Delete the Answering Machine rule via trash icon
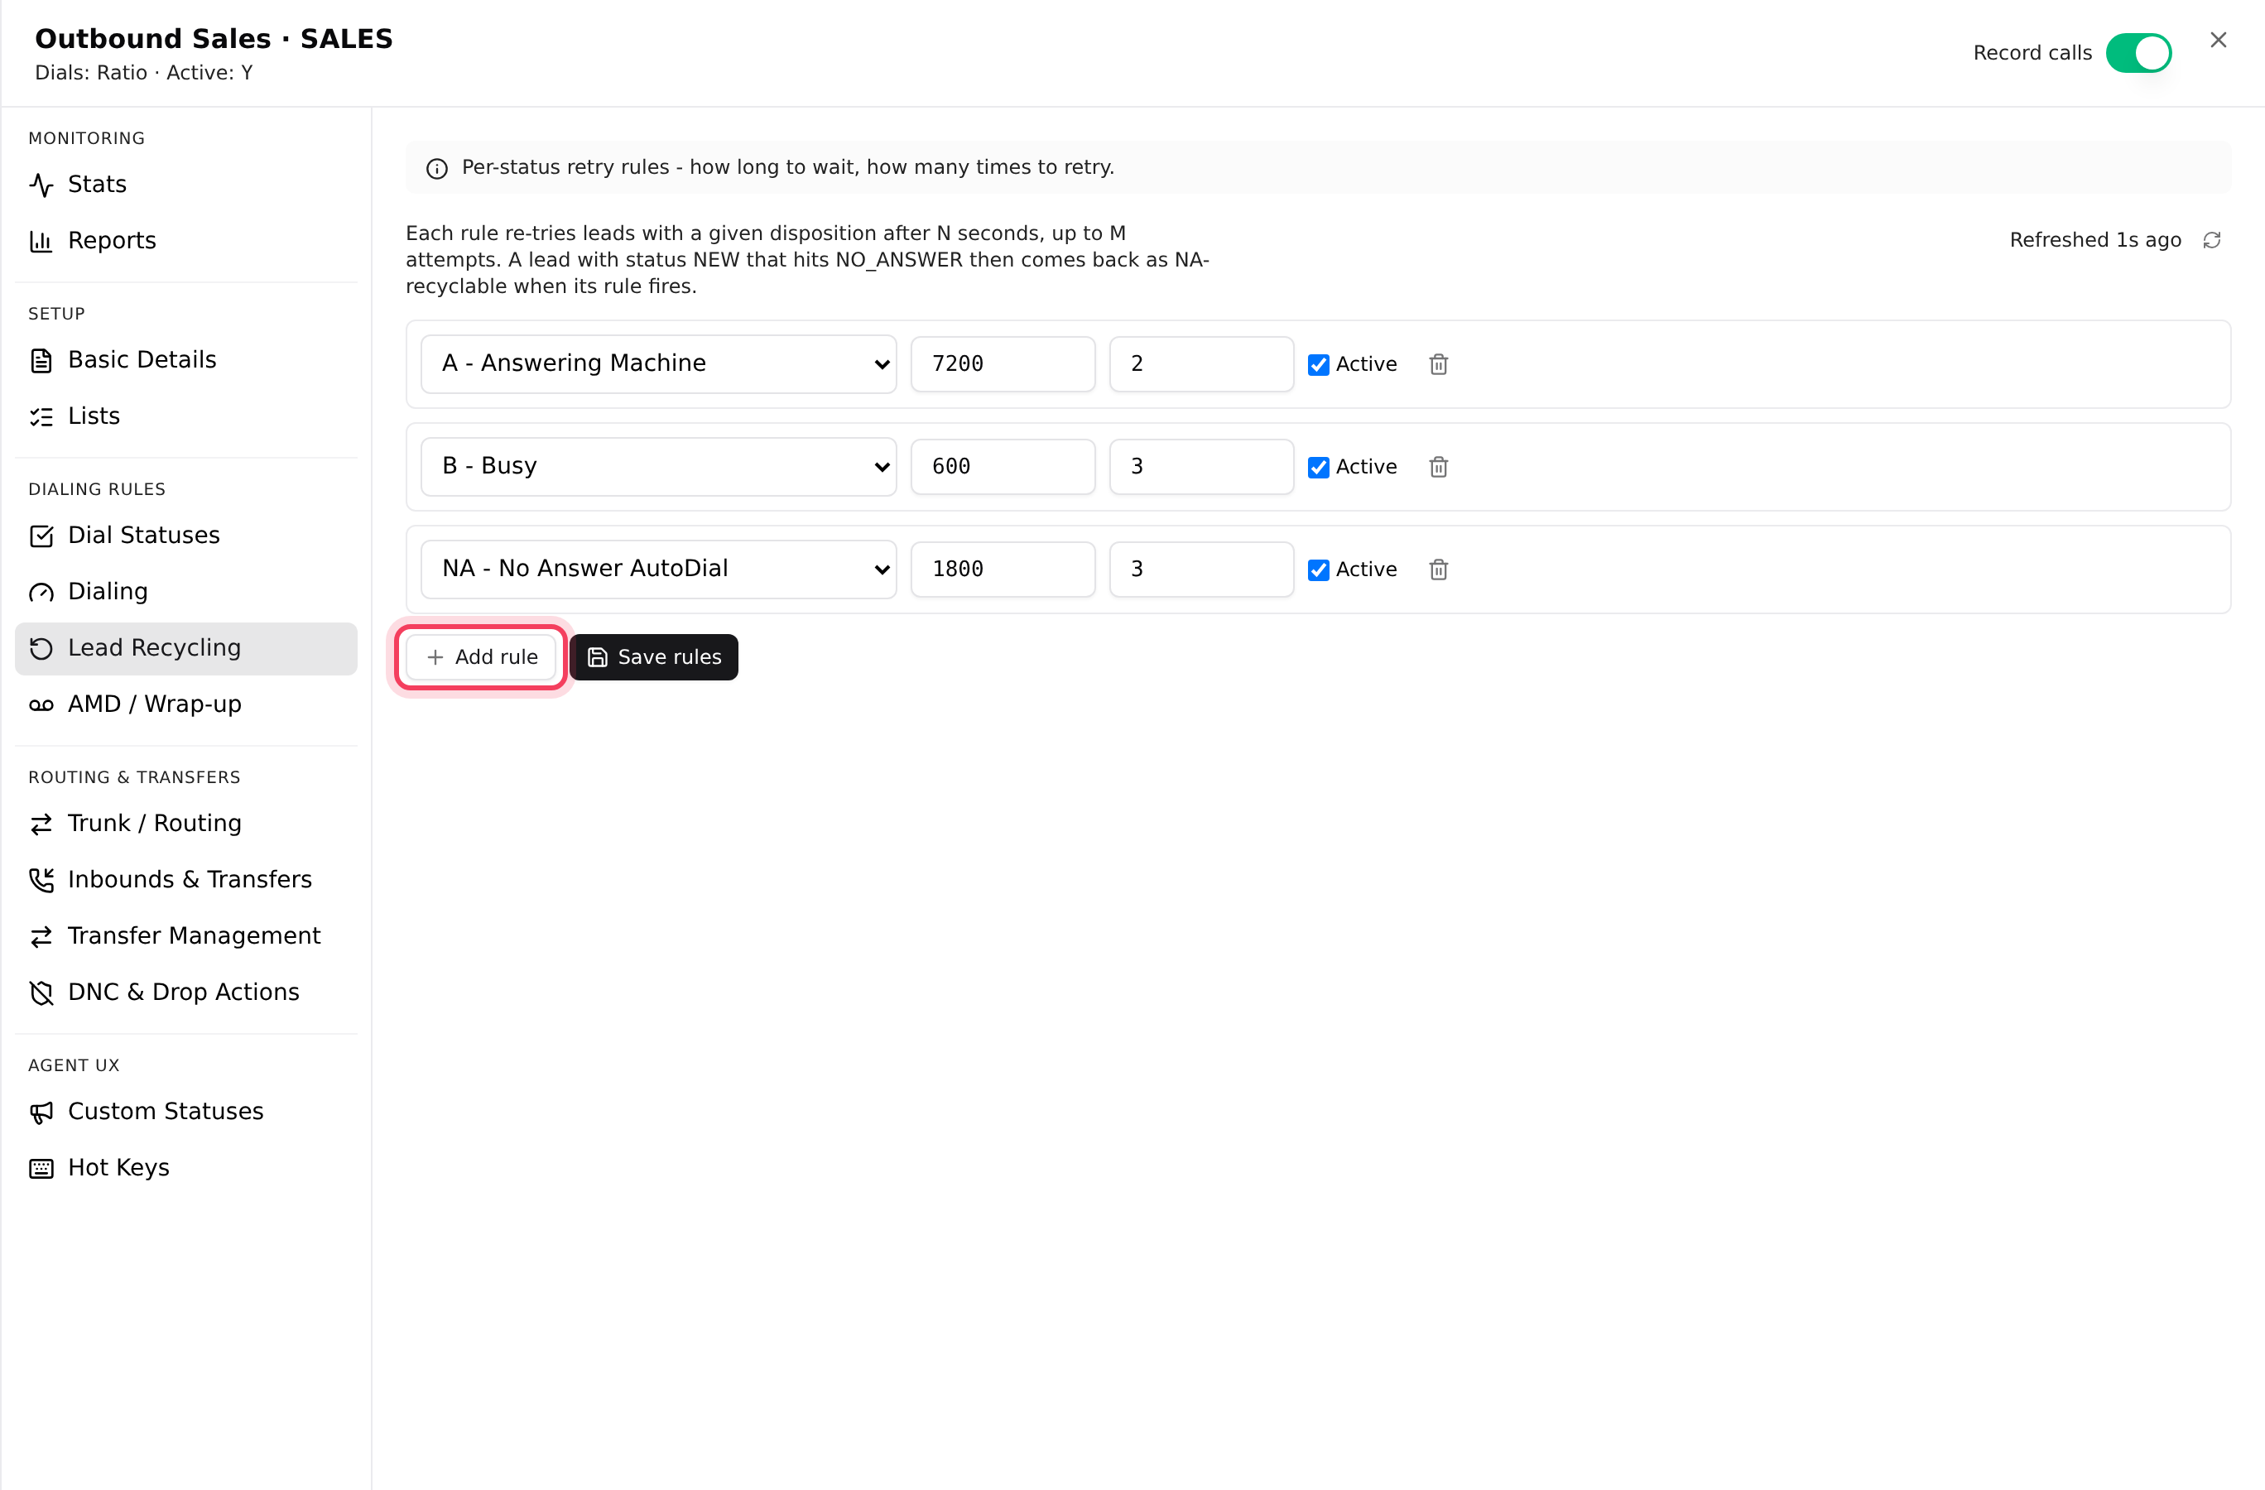 coord(1438,364)
